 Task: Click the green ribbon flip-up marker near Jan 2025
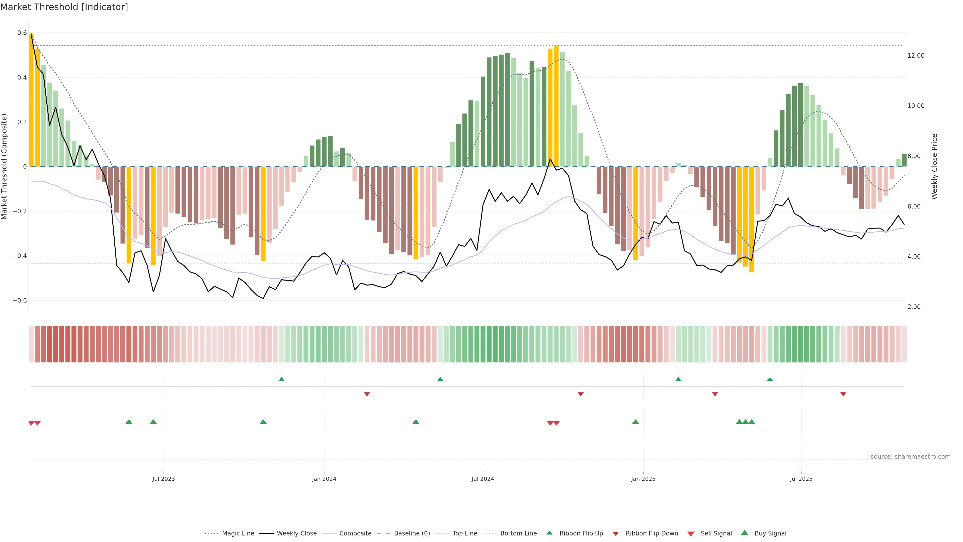[678, 379]
